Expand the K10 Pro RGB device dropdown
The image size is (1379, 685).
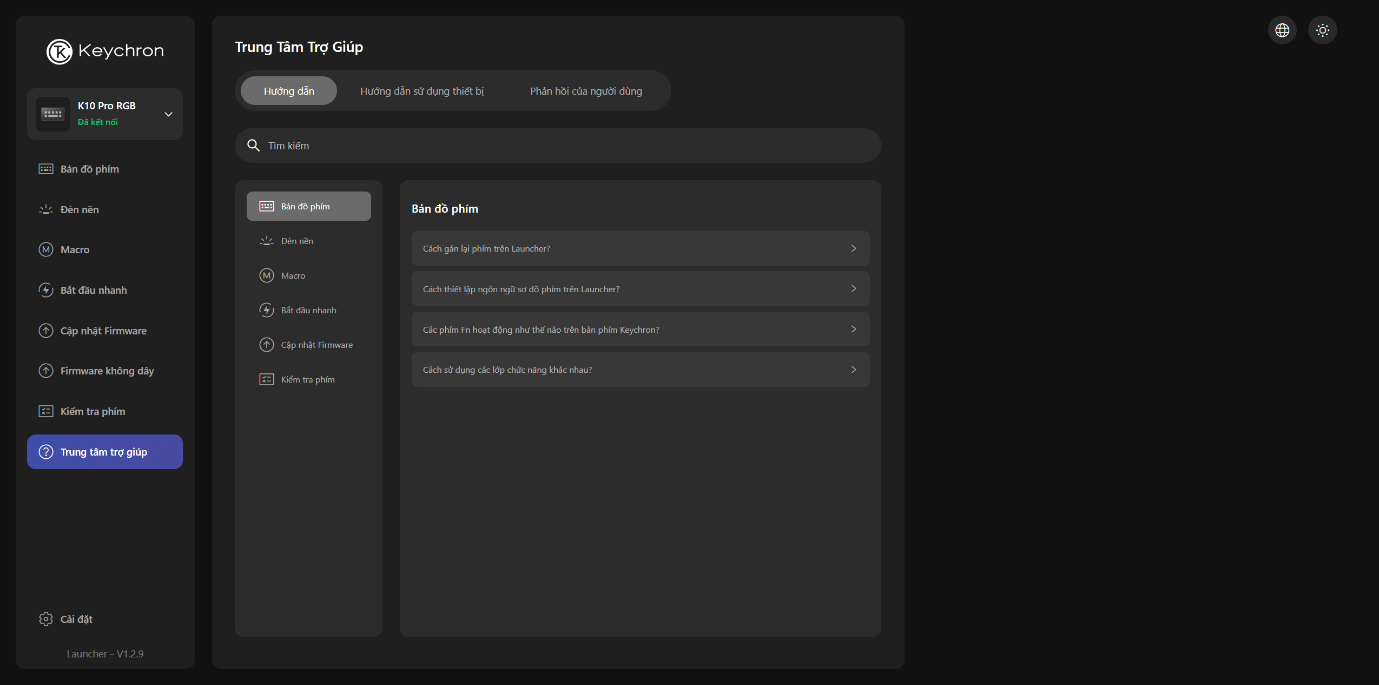coord(168,114)
